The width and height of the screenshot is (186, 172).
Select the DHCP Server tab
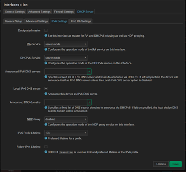coord(85,12)
